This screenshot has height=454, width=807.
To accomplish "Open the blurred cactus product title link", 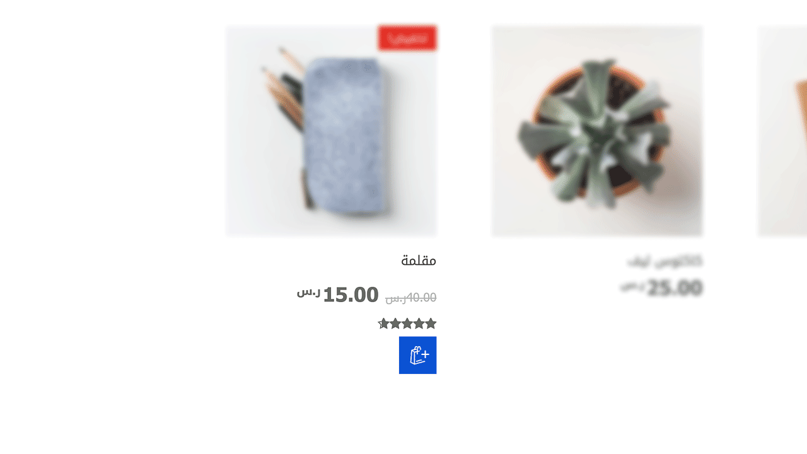I will pyautogui.click(x=665, y=260).
